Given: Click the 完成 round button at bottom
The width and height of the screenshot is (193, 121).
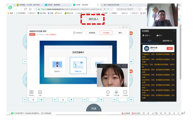Looking at the screenshot, I should [x=94, y=108].
